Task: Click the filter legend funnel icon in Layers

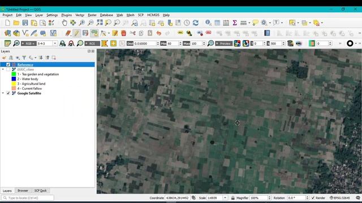Action: [24, 58]
